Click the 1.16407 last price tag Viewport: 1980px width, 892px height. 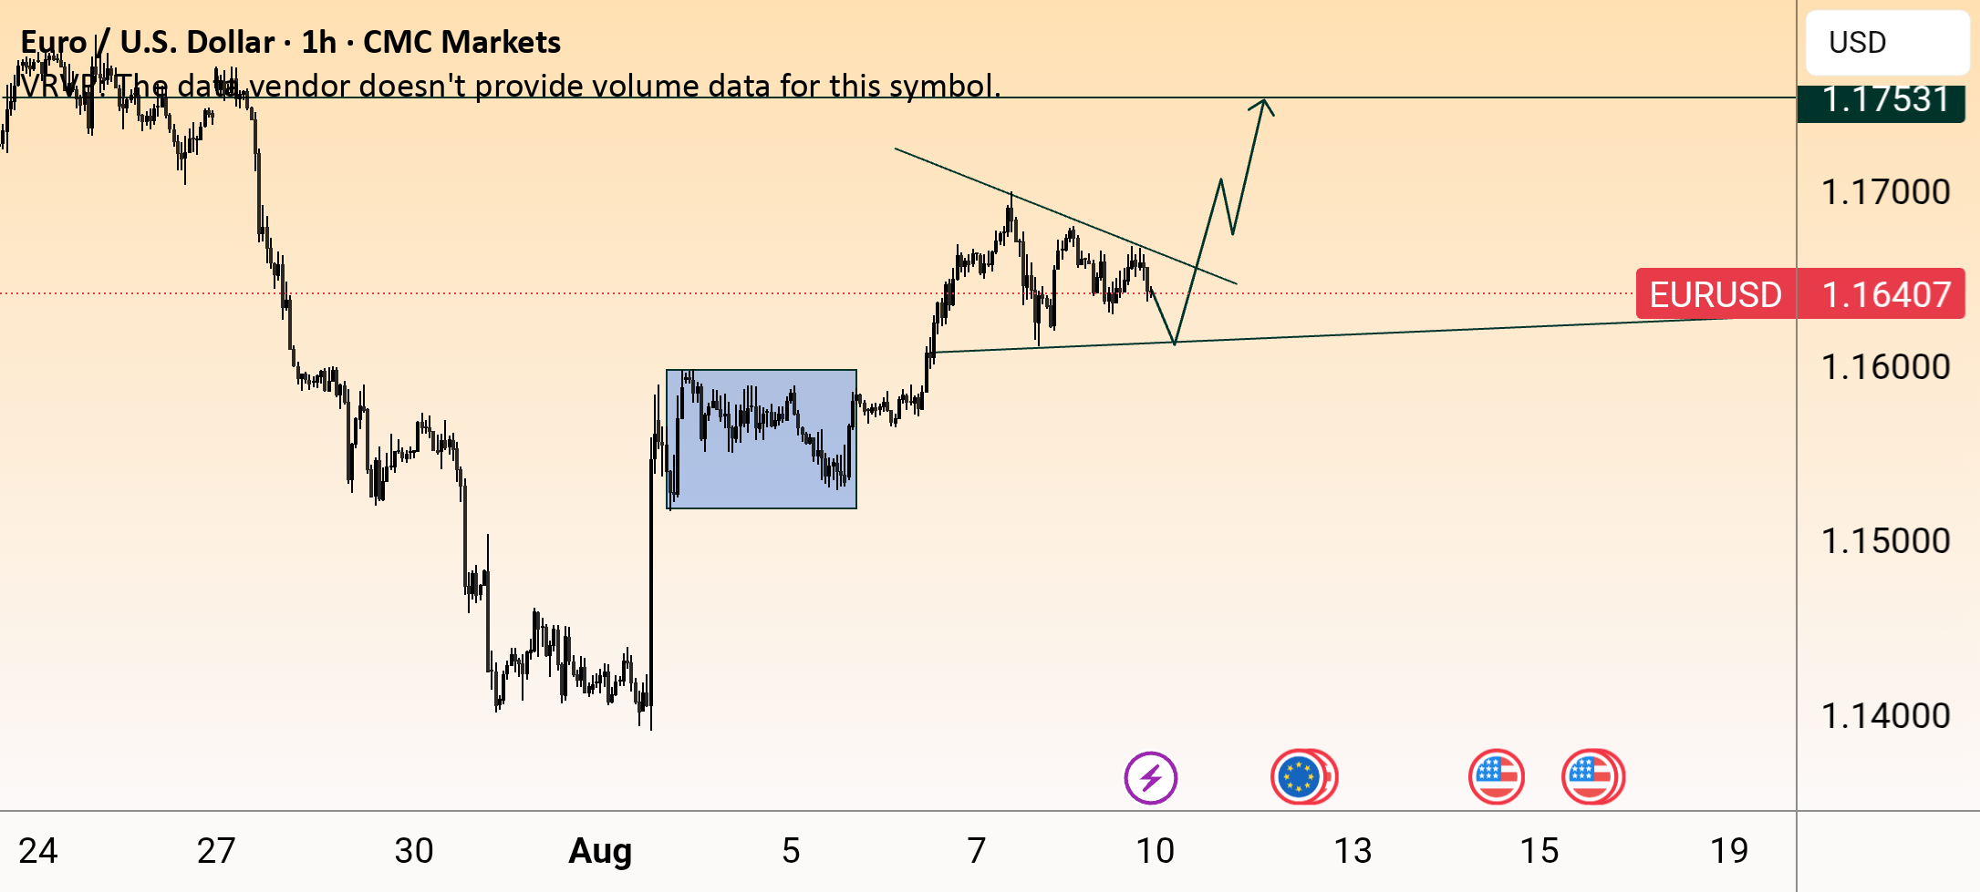(x=1885, y=294)
